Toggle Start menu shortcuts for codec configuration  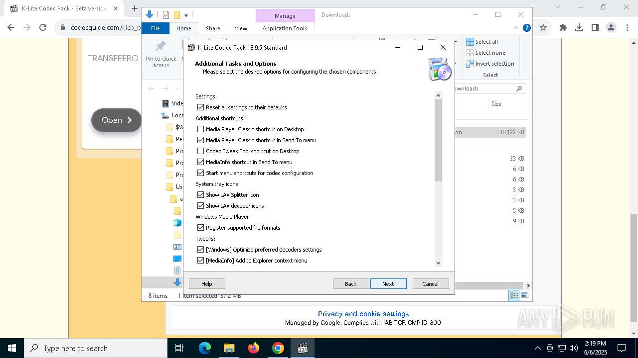[200, 173]
